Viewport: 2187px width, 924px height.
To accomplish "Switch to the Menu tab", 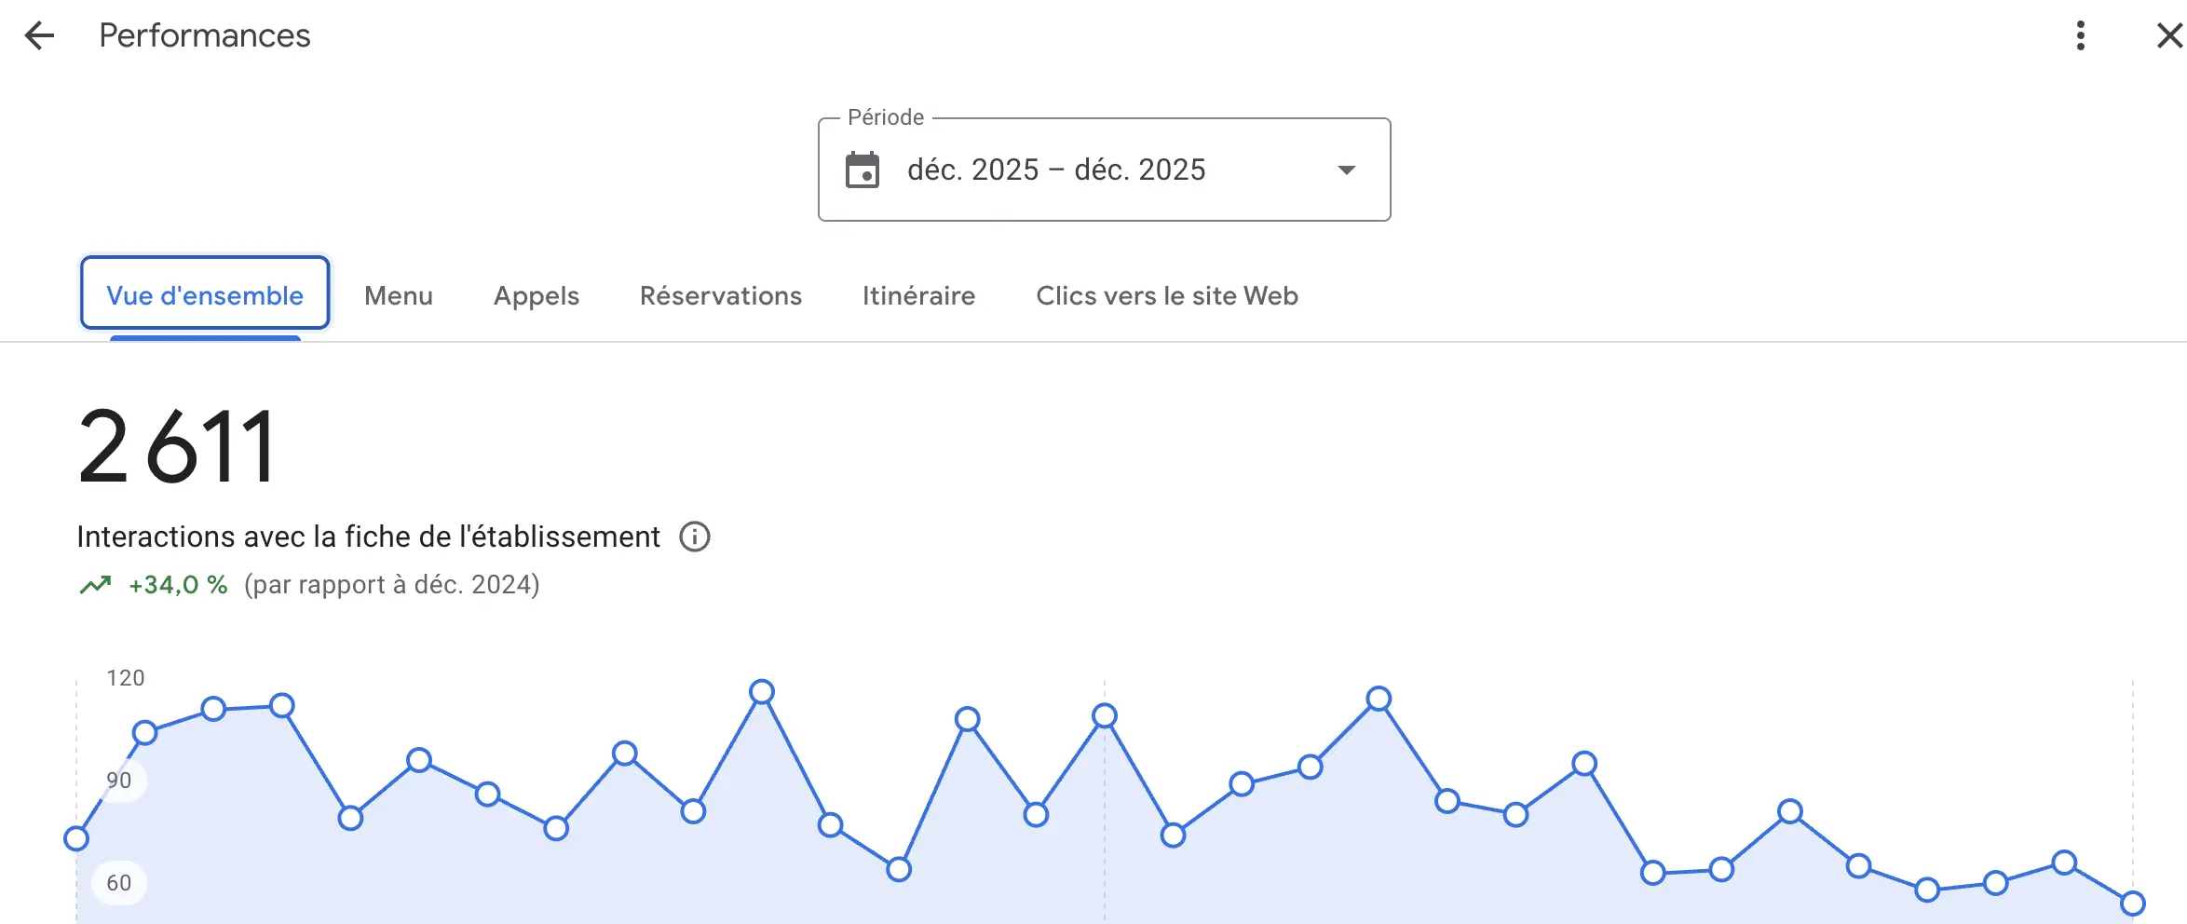I will [399, 295].
